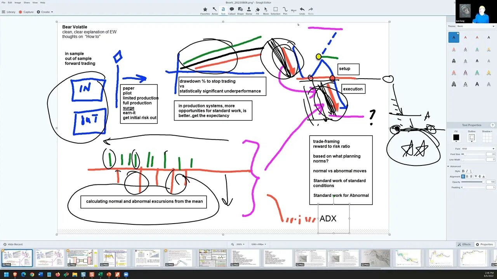Adjust the Opacity slider
497x279 pixels.
pyautogui.click(x=472, y=182)
